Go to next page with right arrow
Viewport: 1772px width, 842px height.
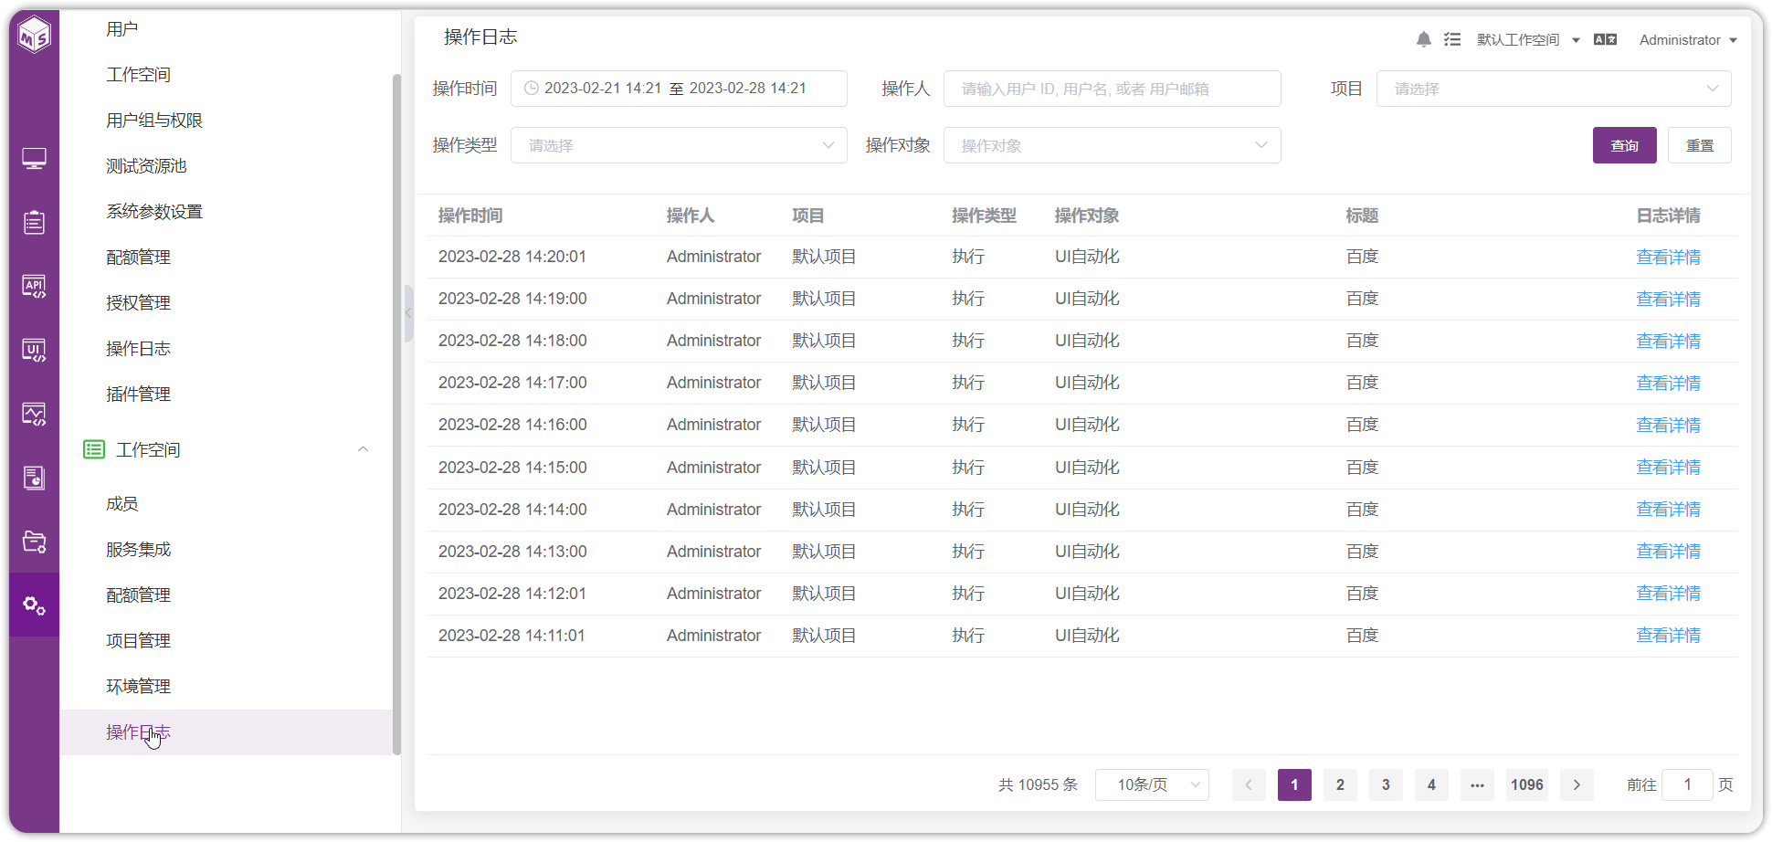coord(1577,784)
